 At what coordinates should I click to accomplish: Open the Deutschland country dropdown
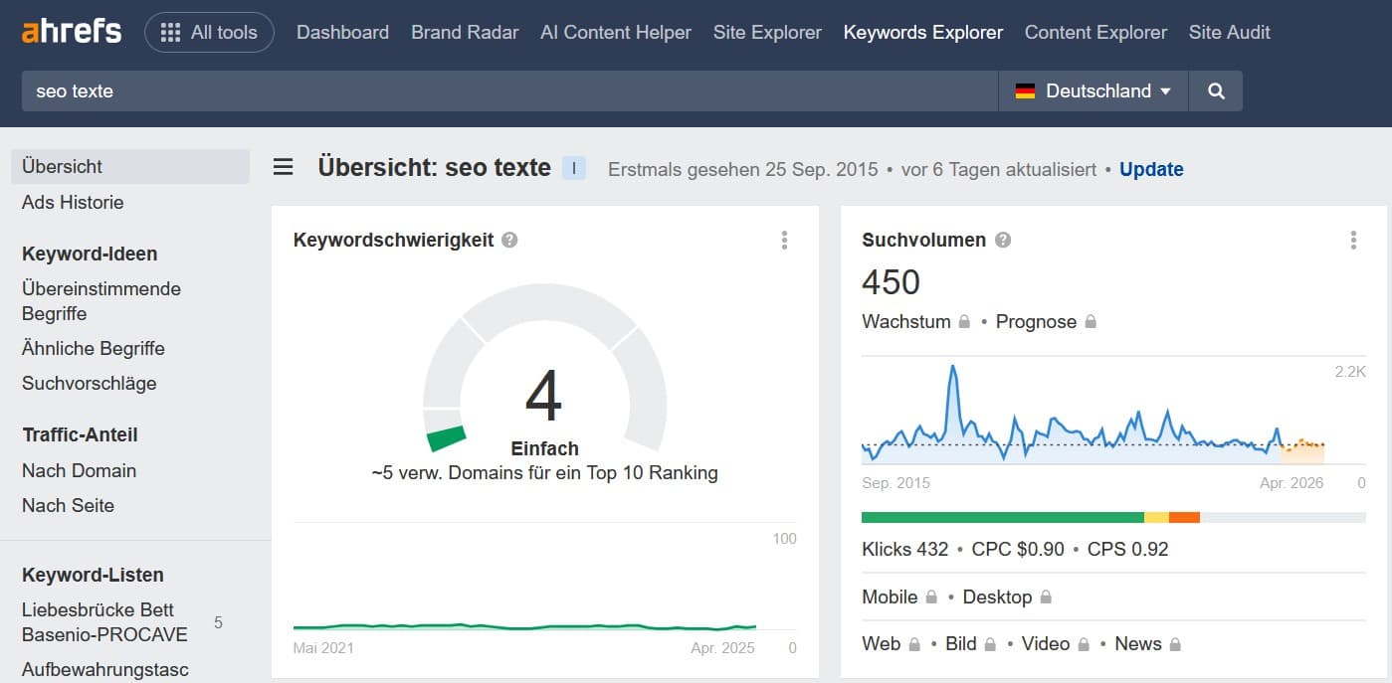point(1094,90)
